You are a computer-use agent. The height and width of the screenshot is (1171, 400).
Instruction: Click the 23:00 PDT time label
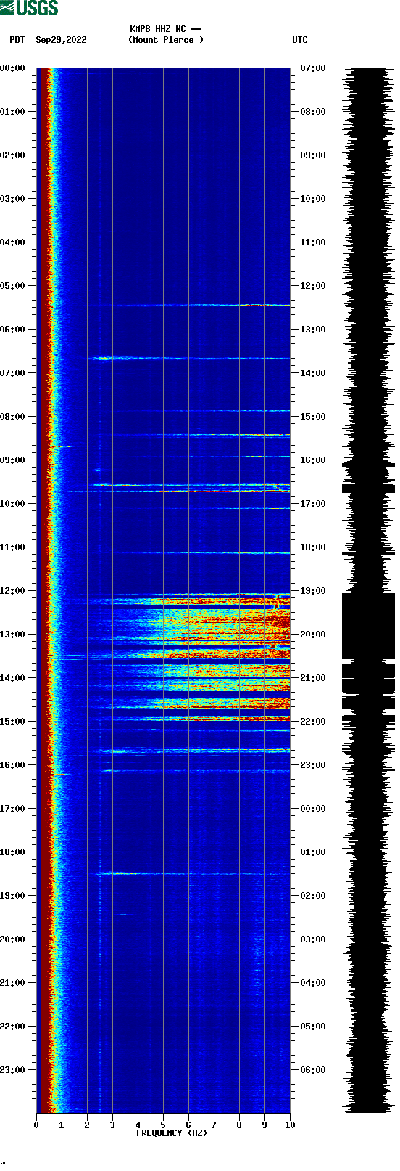[13, 1070]
